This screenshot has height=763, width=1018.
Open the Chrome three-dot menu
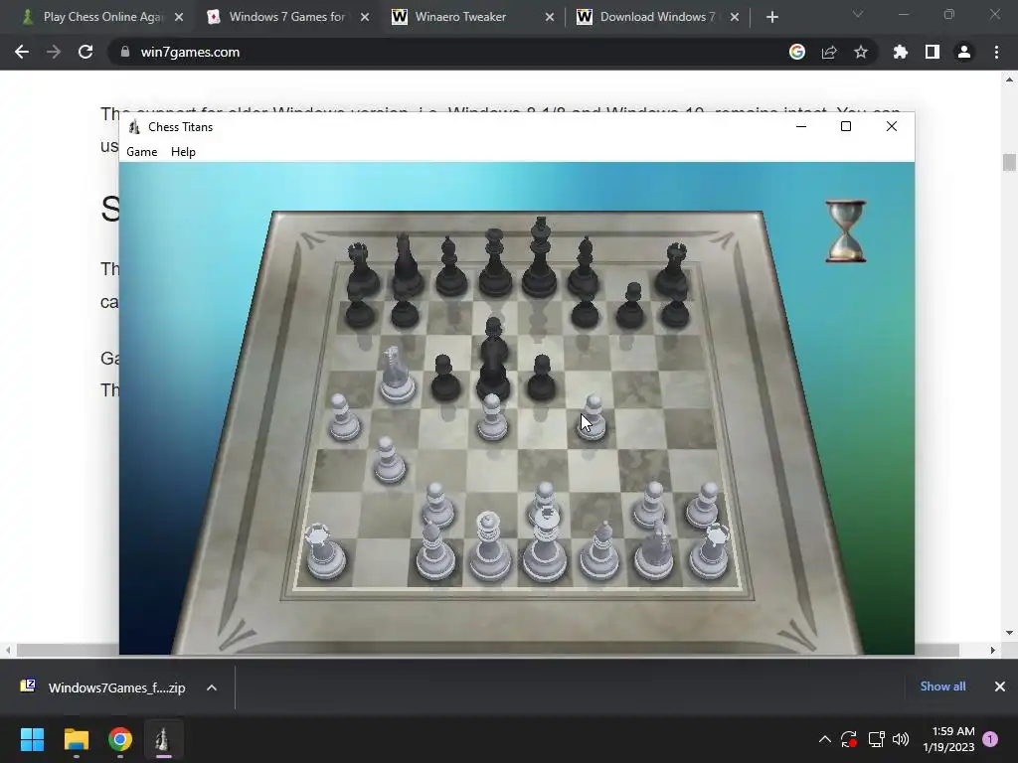tap(996, 52)
